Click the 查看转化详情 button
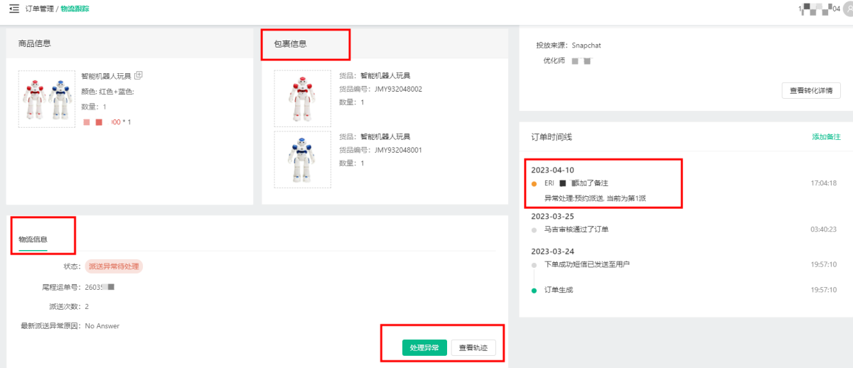 [x=811, y=91]
